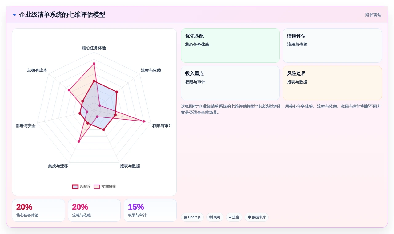The width and height of the screenshot is (394, 234).
Task: Open the 谨慎评估 card
Action: point(332,46)
